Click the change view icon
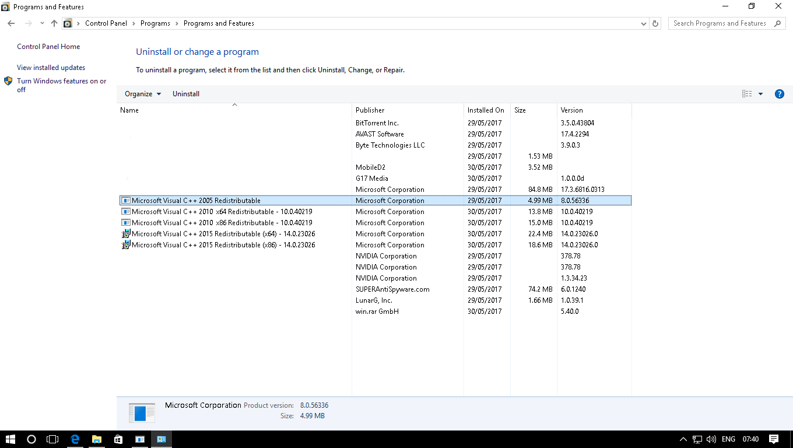Image resolution: width=793 pixels, height=448 pixels. click(747, 94)
